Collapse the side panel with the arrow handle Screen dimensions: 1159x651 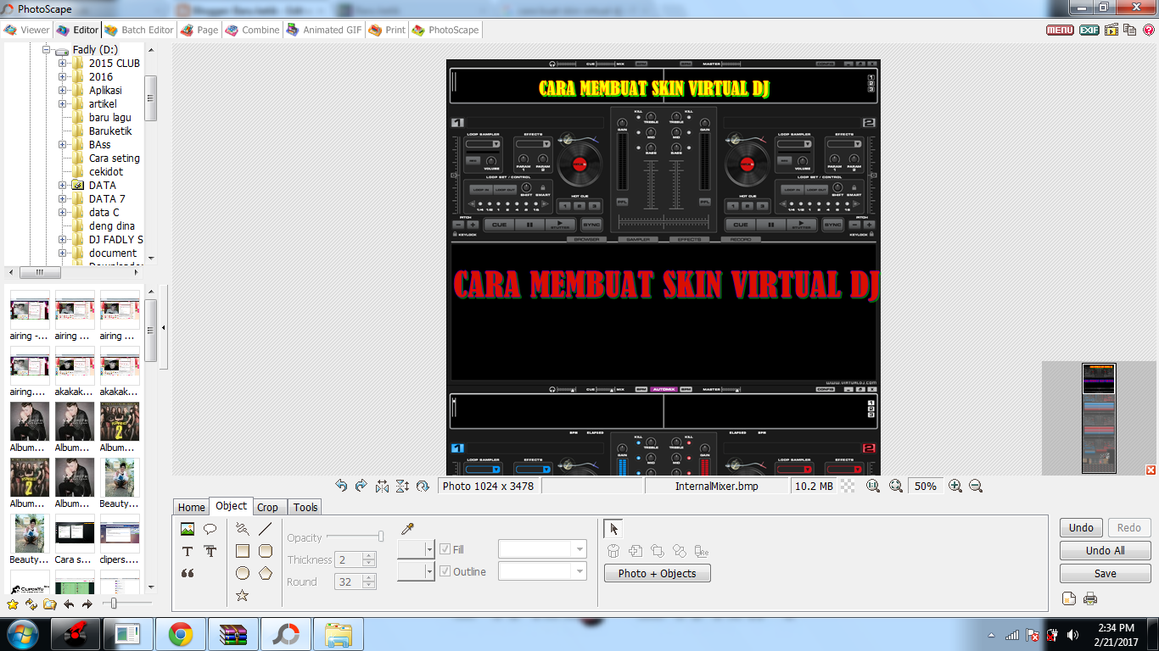(x=164, y=327)
